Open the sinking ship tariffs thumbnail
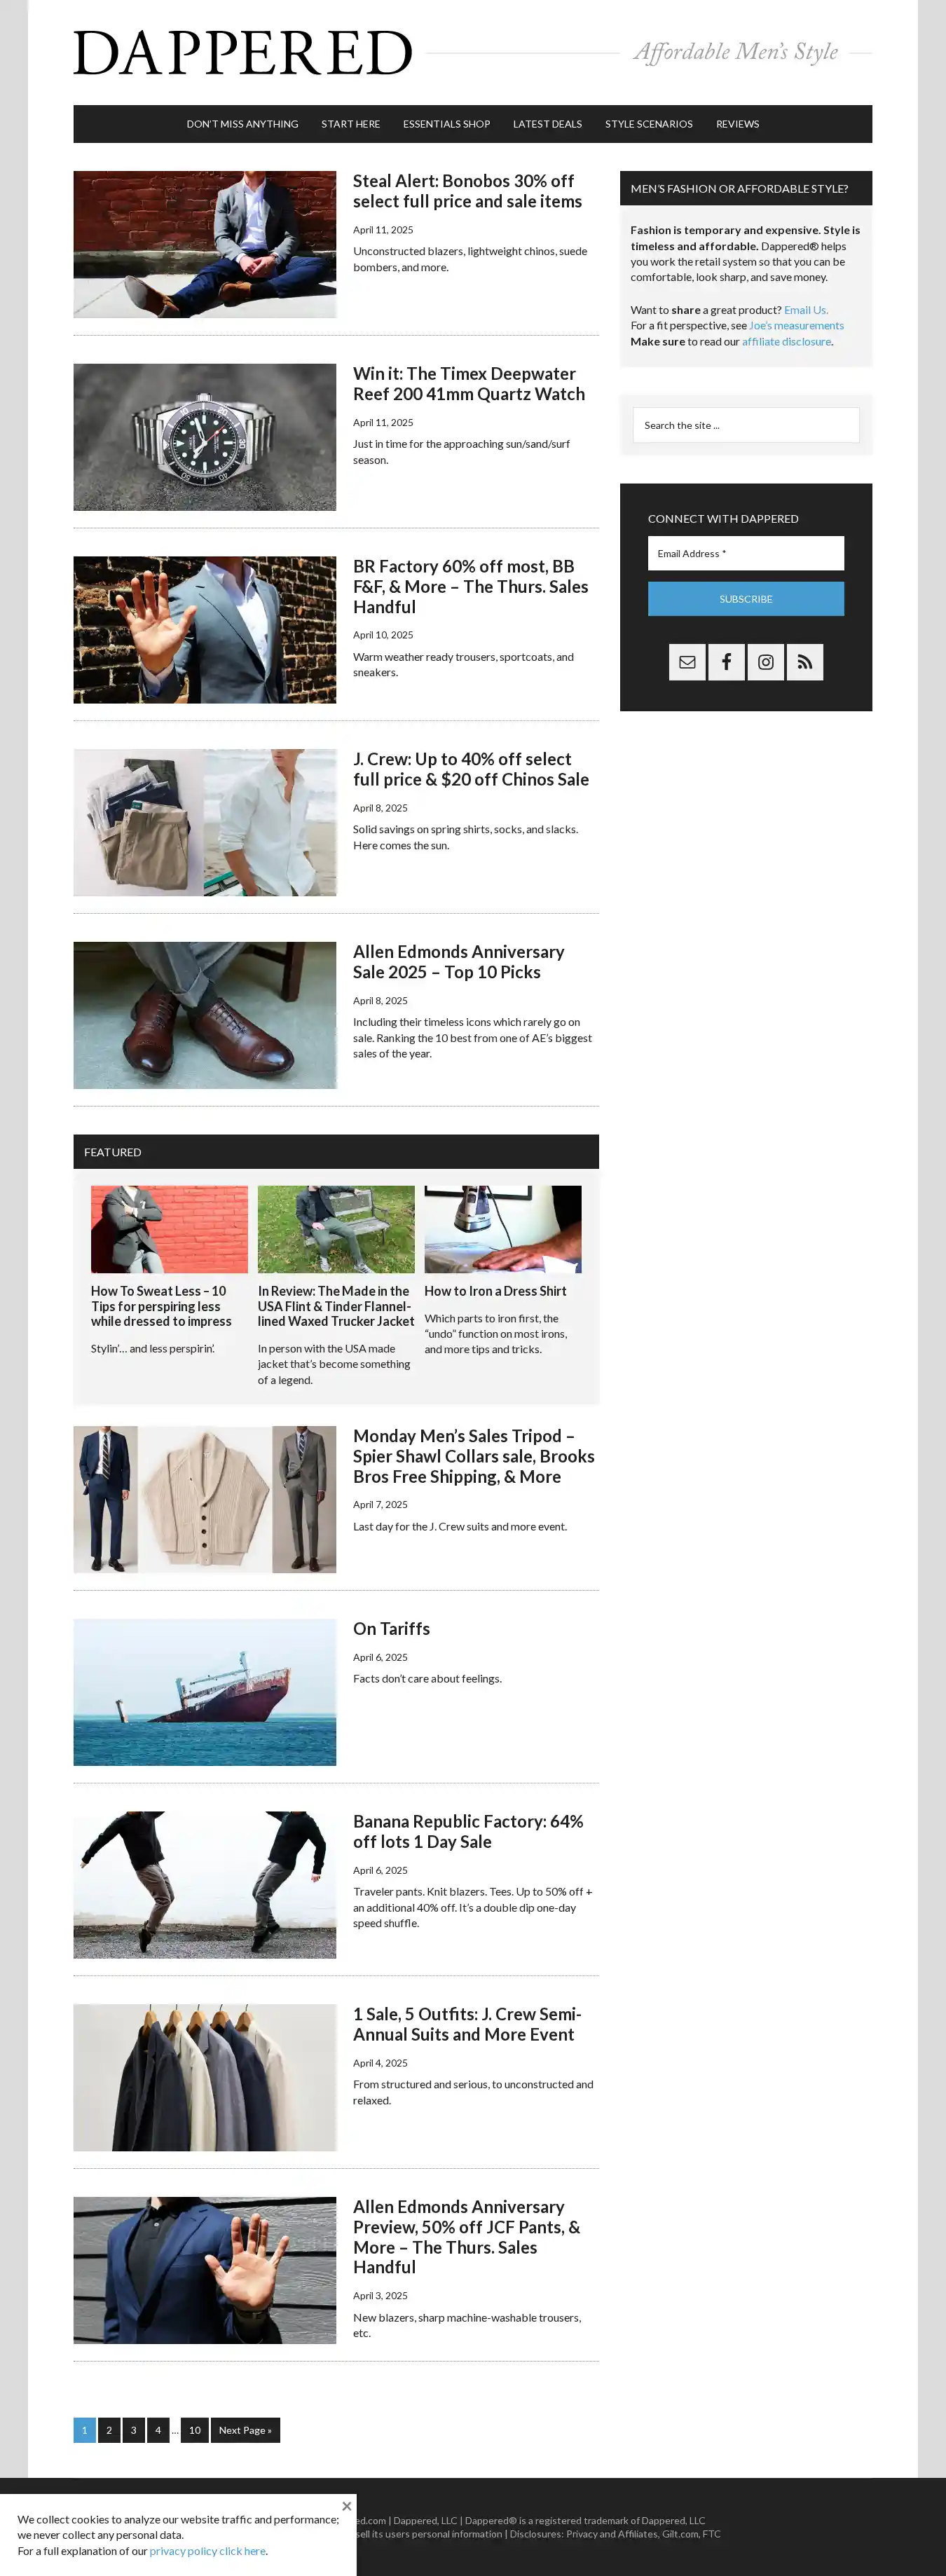Image resolution: width=946 pixels, height=2576 pixels. coord(204,1692)
